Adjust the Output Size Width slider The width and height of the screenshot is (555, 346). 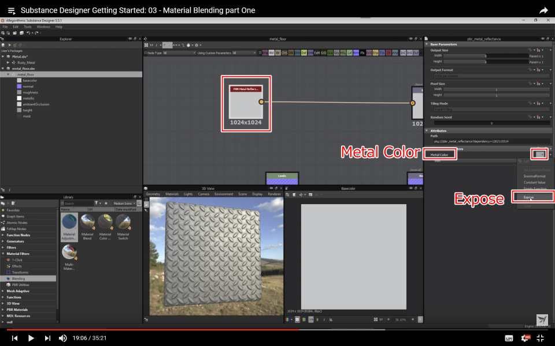click(x=486, y=56)
